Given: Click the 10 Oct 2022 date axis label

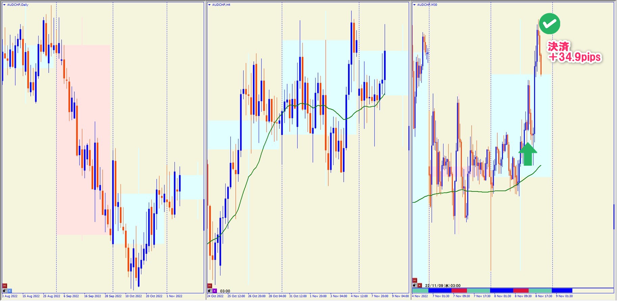Looking at the screenshot, I should 133,296.
